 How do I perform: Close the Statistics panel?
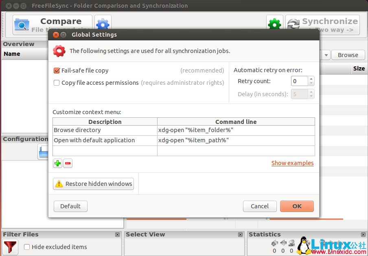[x=363, y=235]
